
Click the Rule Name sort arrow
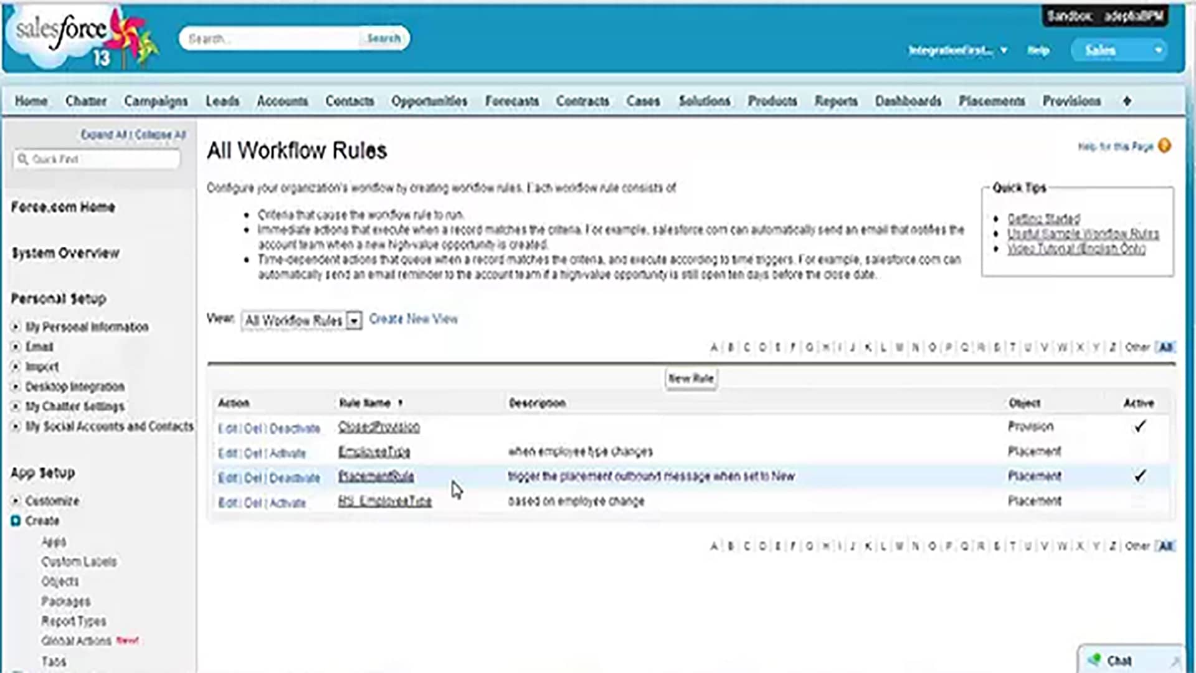pyautogui.click(x=400, y=403)
